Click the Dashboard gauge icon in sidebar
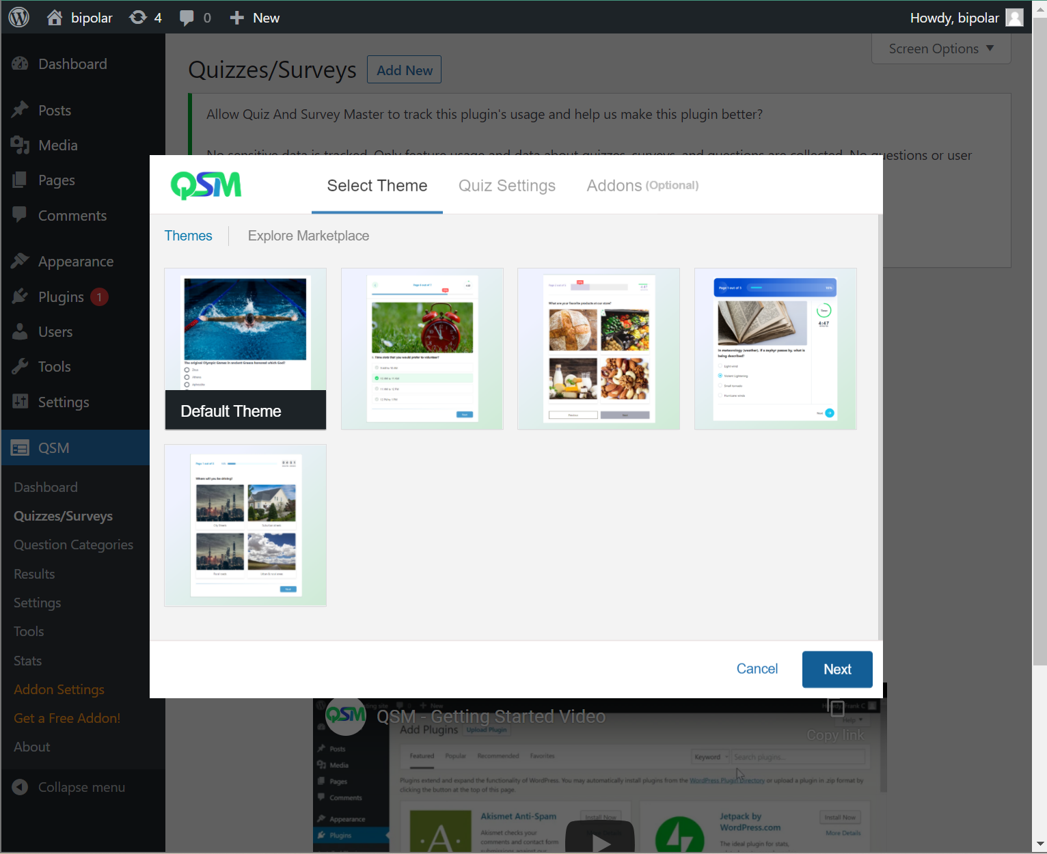 pos(21,64)
